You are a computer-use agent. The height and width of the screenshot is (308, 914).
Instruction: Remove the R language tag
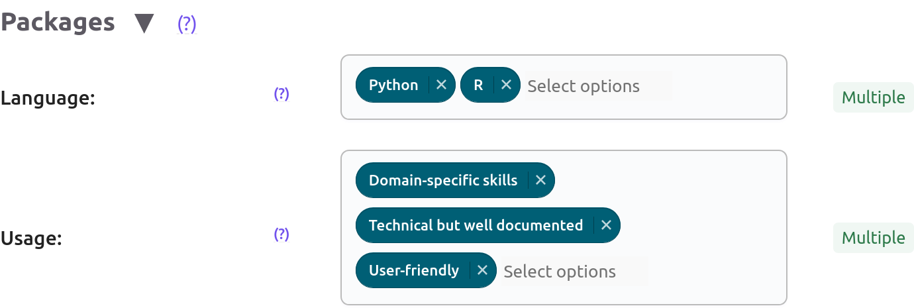tap(507, 85)
